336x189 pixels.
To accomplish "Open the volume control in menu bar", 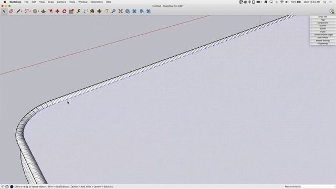I will click(287, 2).
